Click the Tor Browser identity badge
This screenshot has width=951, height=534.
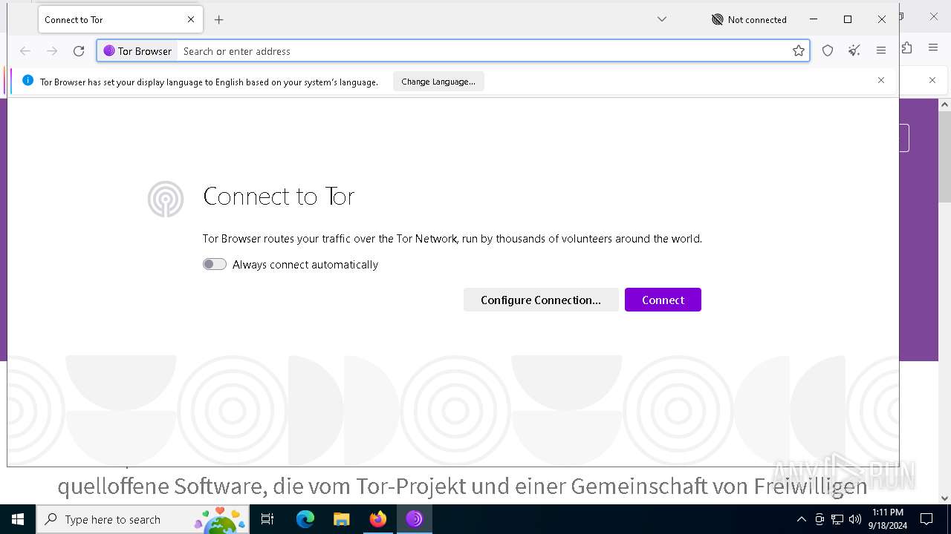pyautogui.click(x=138, y=51)
